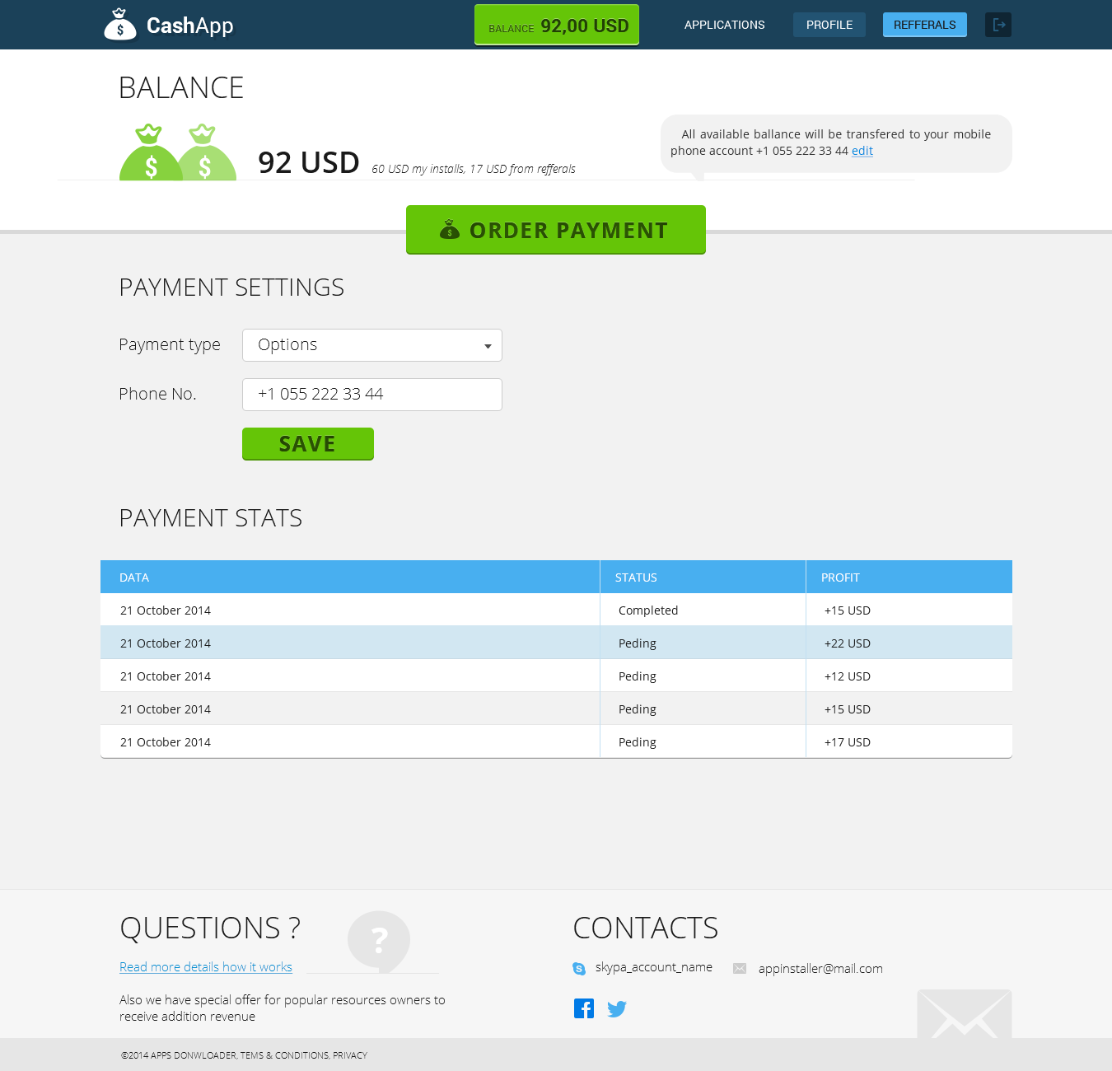Screen dimensions: 1112x1071
Task: Click the edit link for the phone account
Action: coord(862,151)
